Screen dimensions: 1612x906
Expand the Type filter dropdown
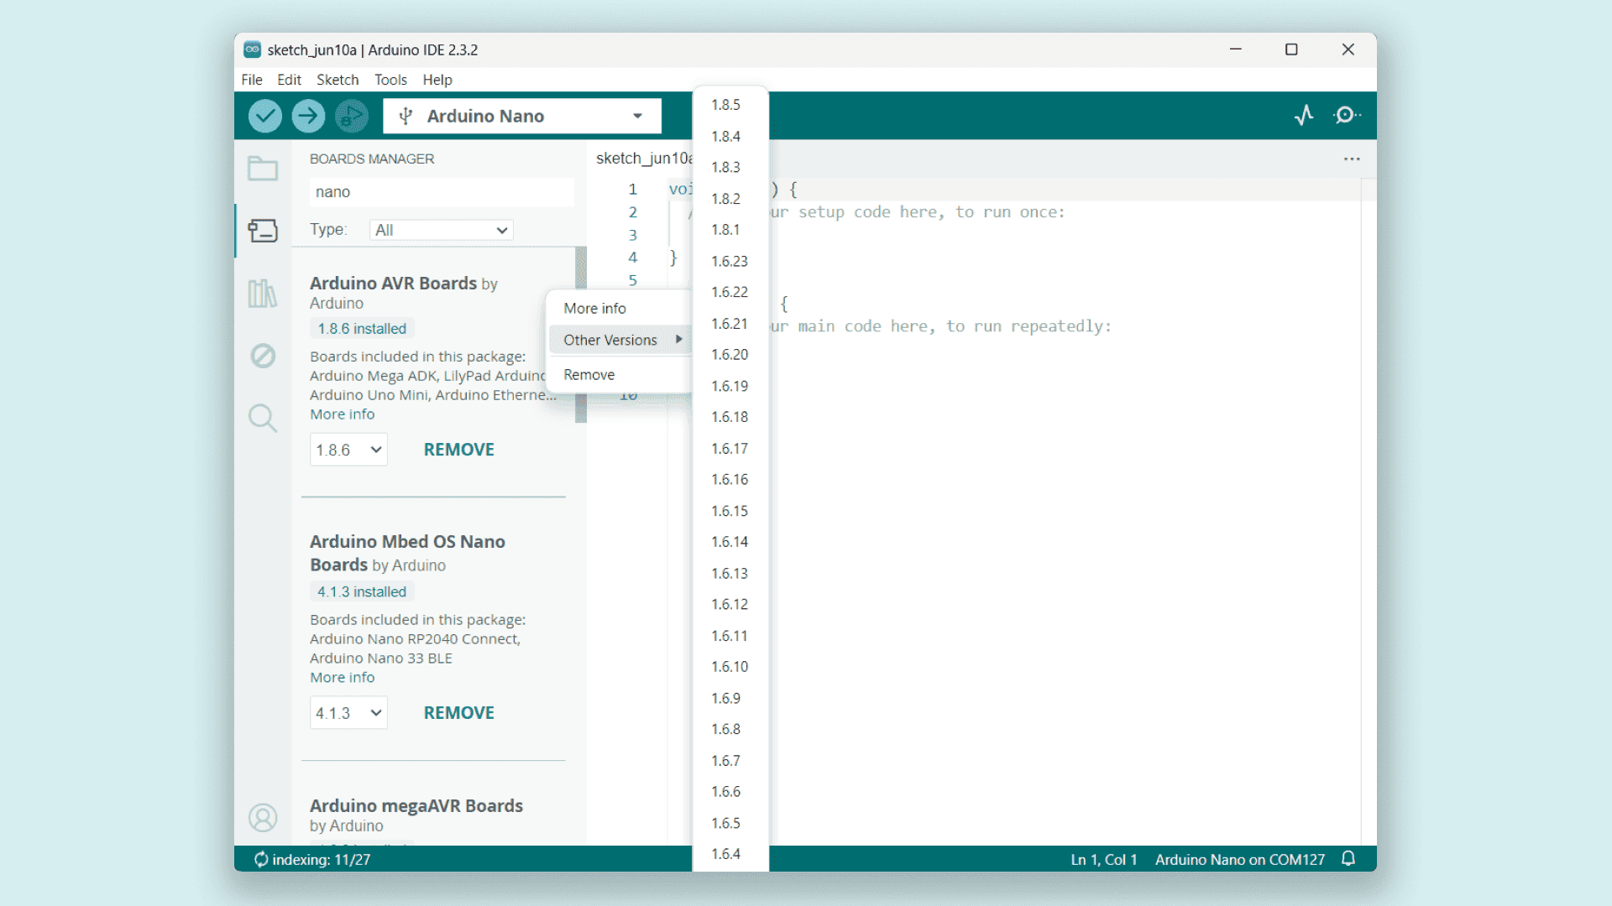(442, 230)
